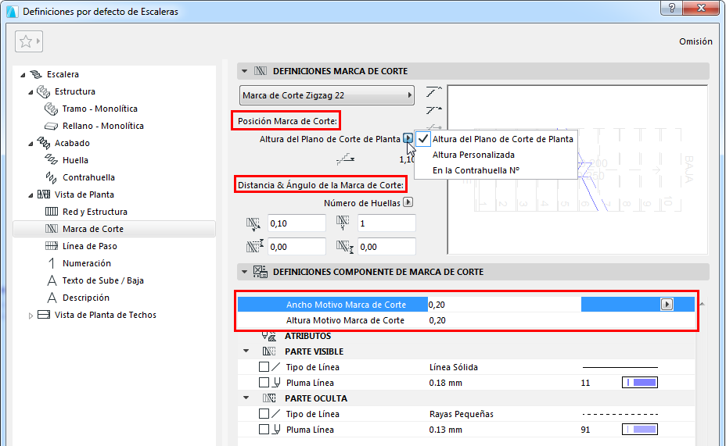Toggle Parte Visible Tipo de Línea checkbox

[x=264, y=367]
